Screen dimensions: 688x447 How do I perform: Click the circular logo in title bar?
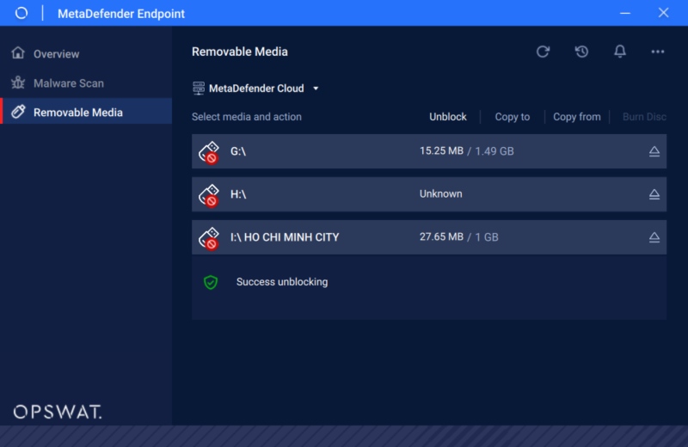pos(21,13)
